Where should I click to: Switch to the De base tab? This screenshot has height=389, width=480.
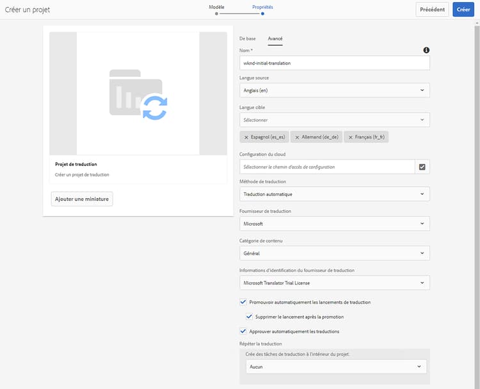[x=247, y=38]
